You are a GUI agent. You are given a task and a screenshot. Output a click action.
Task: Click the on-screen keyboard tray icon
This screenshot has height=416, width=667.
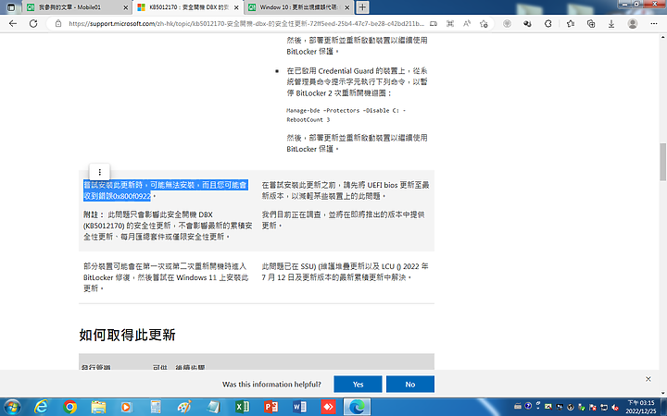click(x=517, y=406)
